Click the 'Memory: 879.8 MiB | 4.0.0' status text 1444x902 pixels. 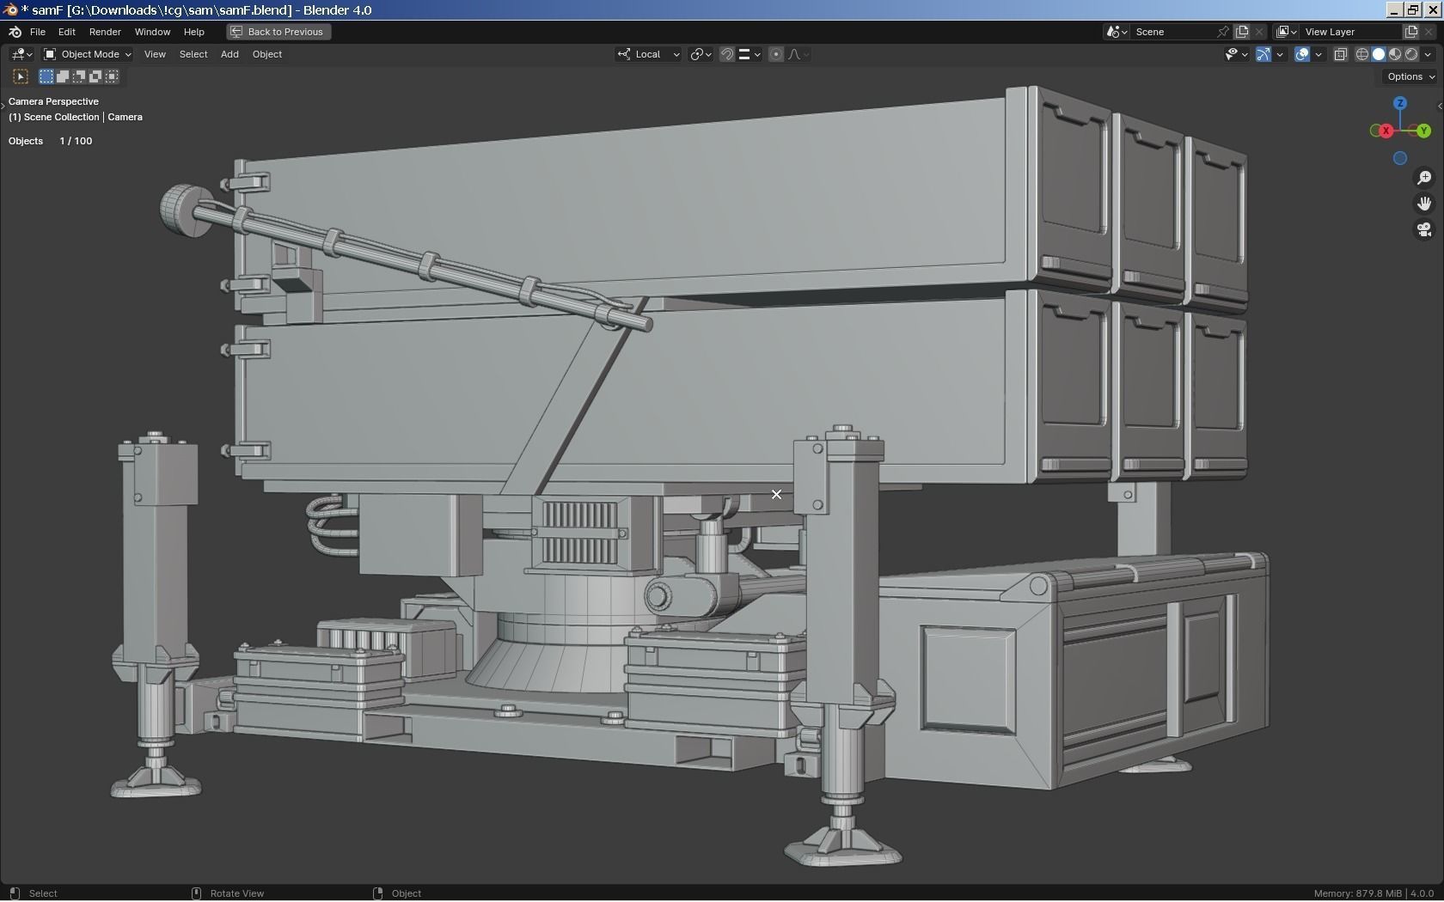[1374, 893]
